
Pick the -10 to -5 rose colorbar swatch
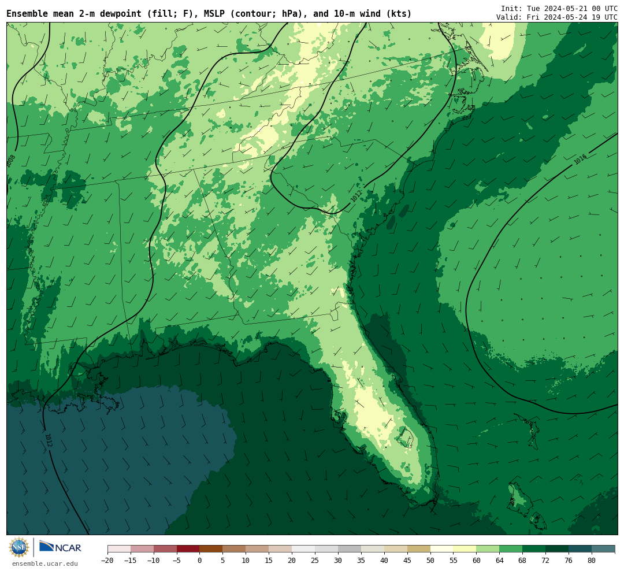[165, 549]
